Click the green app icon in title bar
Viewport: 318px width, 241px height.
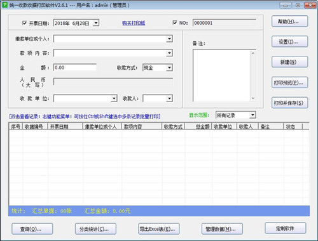click(4, 5)
